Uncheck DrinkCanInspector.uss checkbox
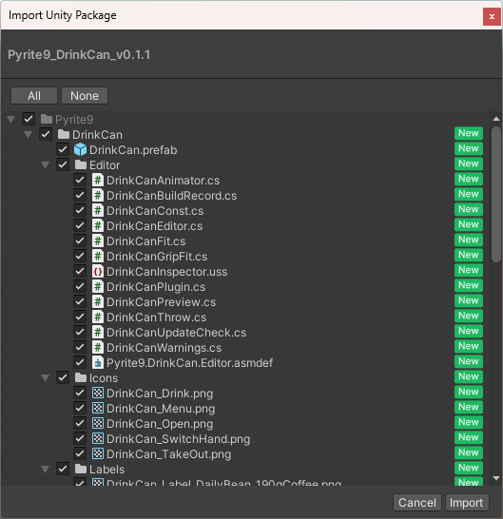 80,271
